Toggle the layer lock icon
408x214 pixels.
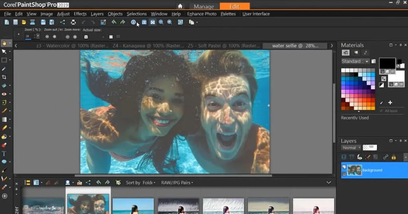394,157
